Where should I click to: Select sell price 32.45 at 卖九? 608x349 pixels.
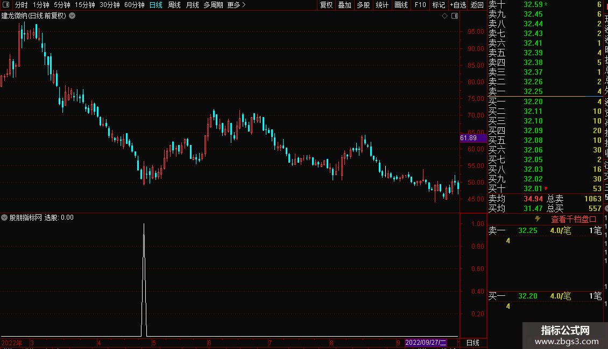point(533,14)
